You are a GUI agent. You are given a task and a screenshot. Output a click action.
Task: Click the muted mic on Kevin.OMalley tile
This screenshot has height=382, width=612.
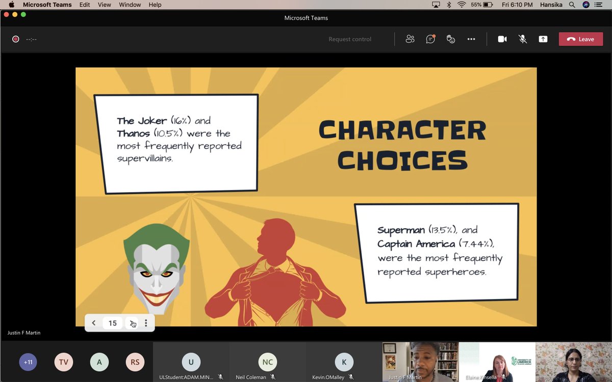tap(352, 377)
